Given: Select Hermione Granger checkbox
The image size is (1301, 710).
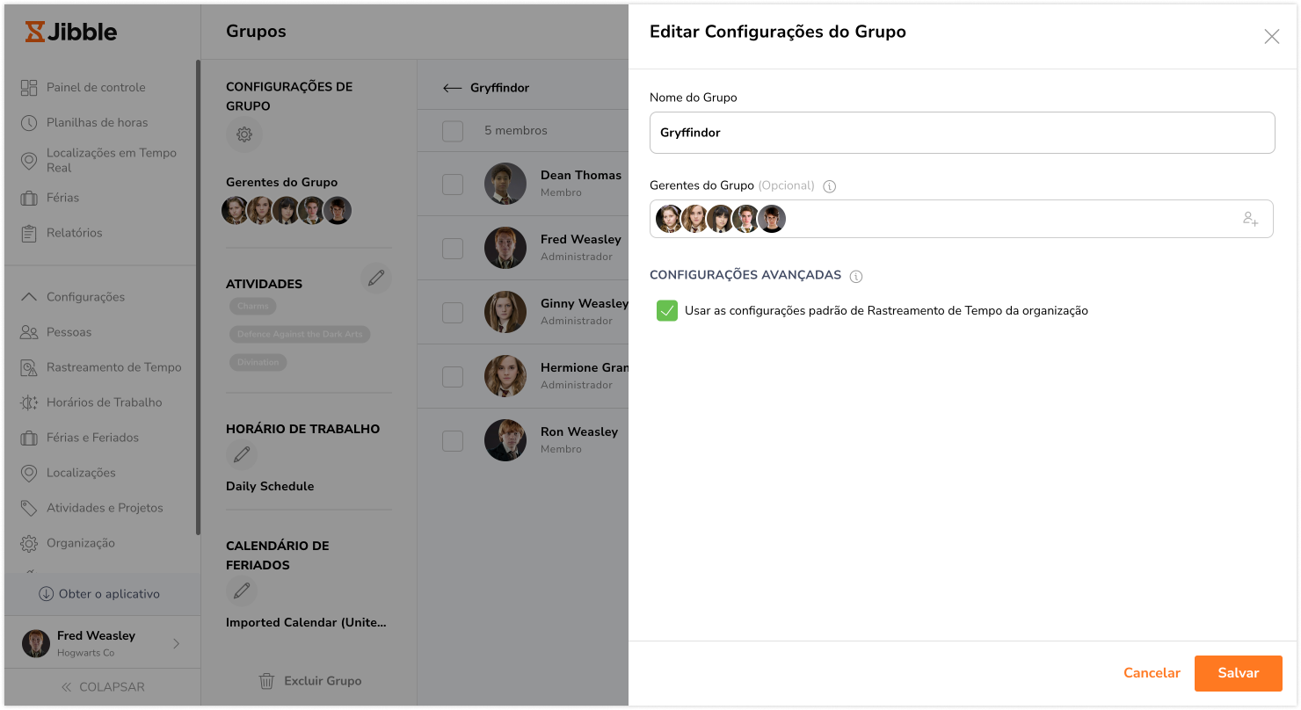Looking at the screenshot, I should pos(453,376).
